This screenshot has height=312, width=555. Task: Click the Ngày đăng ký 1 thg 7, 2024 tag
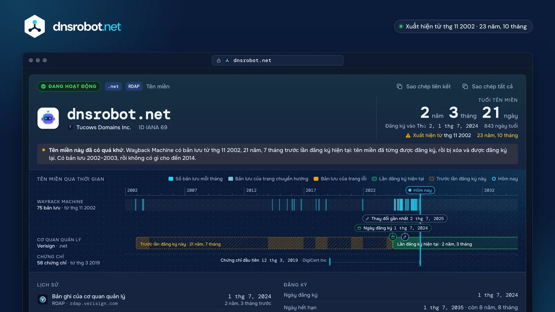[393, 228]
